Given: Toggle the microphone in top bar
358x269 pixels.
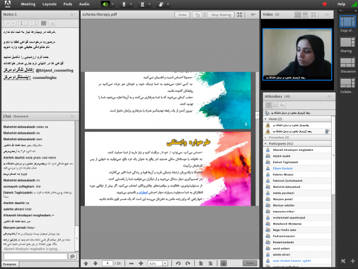Looking at the screenshot, I should (x=124, y=4).
